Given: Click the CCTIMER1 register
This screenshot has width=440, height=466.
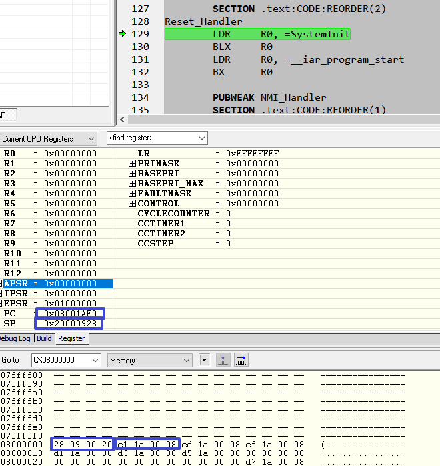Looking at the screenshot, I should [x=161, y=224].
